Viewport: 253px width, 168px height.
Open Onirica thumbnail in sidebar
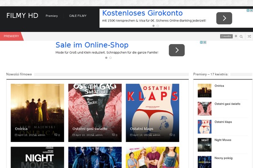tap(205, 91)
